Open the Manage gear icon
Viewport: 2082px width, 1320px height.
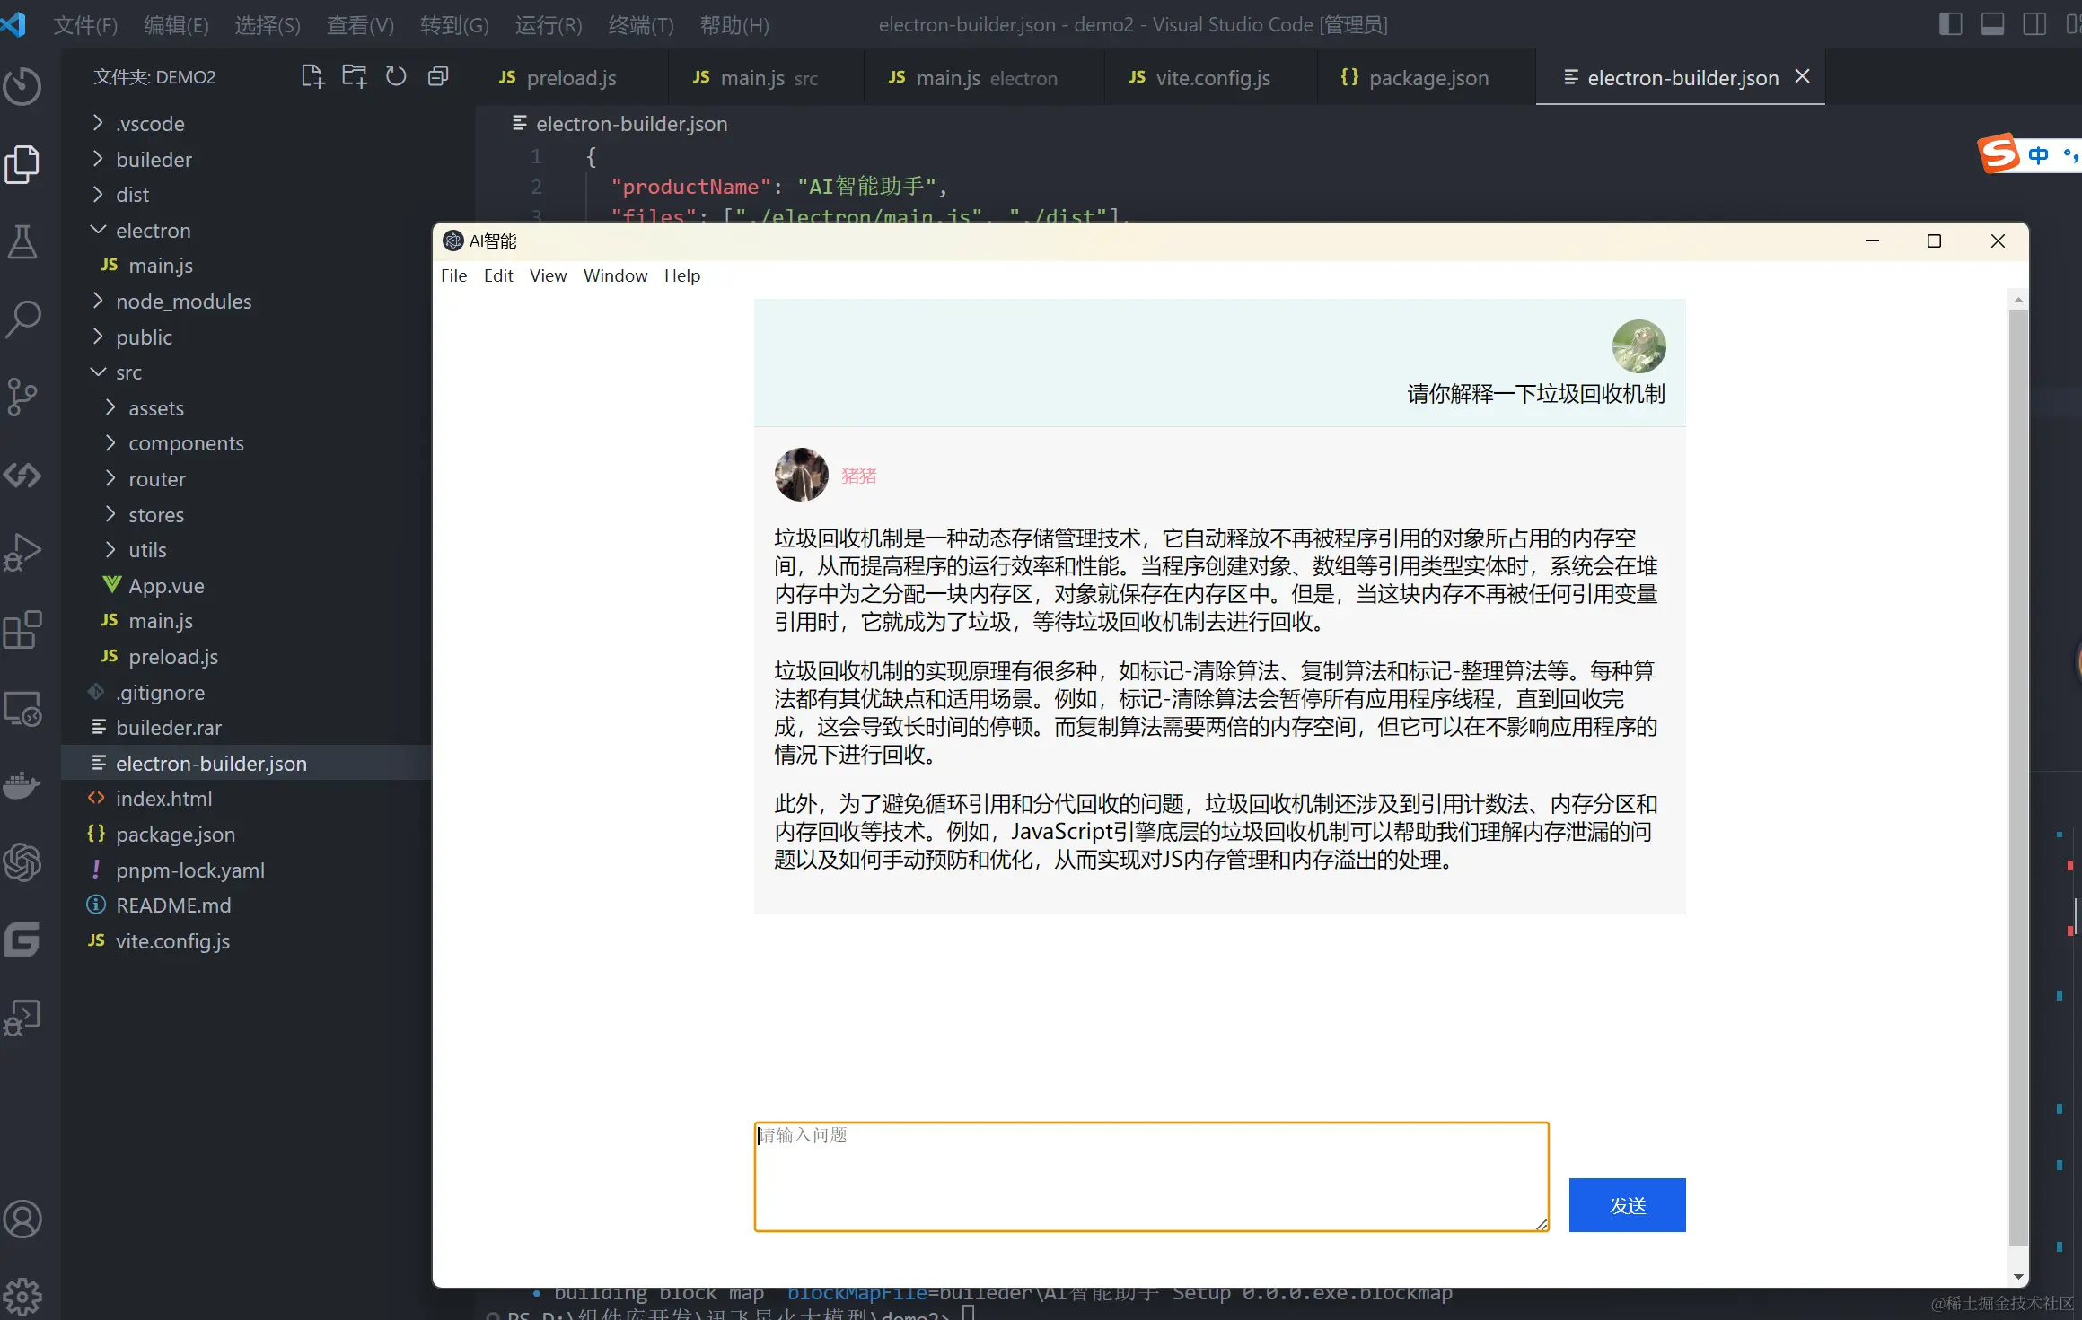(x=22, y=1296)
